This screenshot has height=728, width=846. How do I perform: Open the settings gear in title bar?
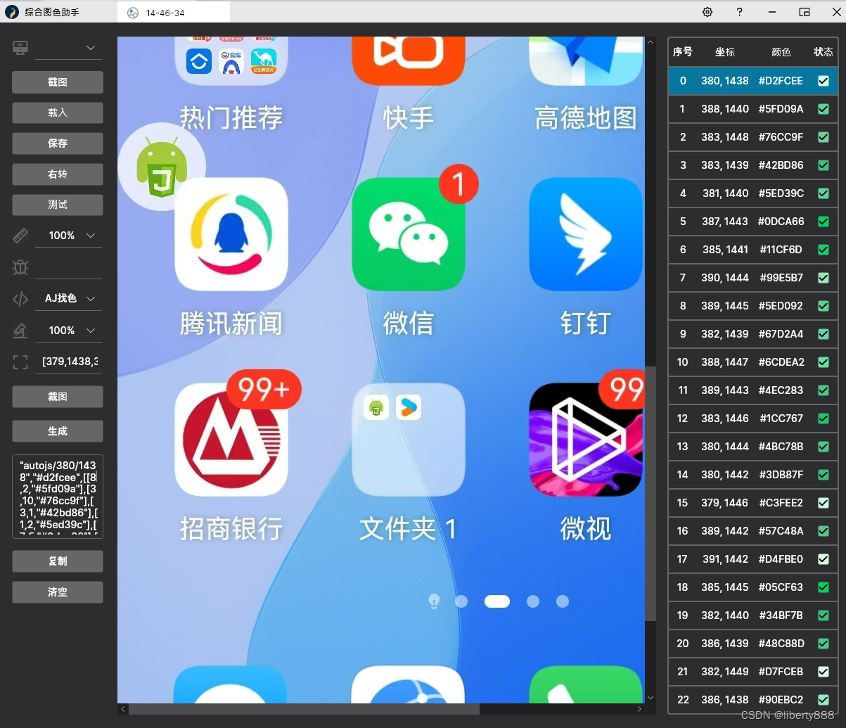[x=707, y=12]
